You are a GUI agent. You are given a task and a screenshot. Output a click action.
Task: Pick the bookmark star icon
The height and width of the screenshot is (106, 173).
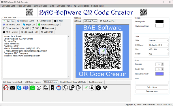tap(52, 88)
